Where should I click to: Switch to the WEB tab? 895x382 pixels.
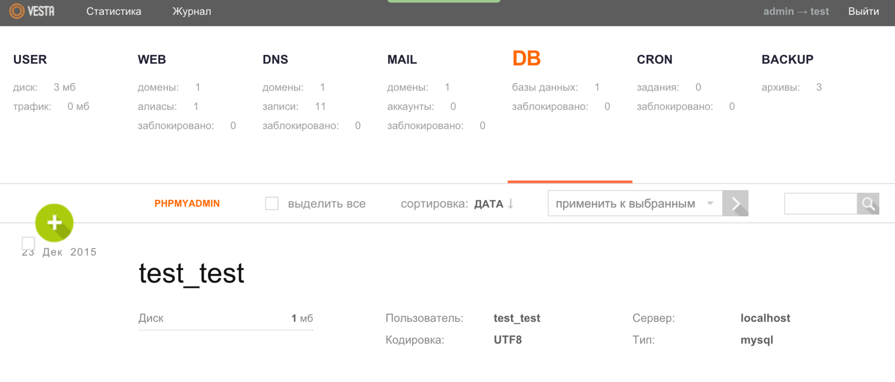(152, 60)
